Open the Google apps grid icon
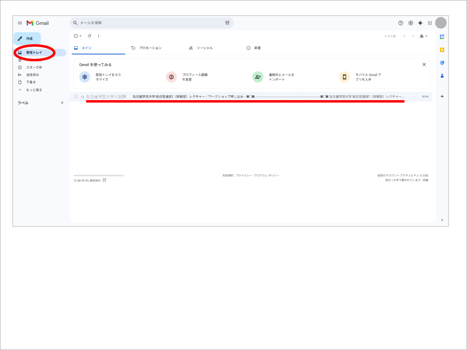The image size is (467, 350). coord(430,23)
